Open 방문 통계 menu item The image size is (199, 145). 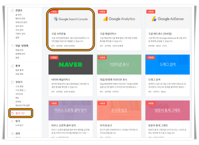(x=19, y=70)
